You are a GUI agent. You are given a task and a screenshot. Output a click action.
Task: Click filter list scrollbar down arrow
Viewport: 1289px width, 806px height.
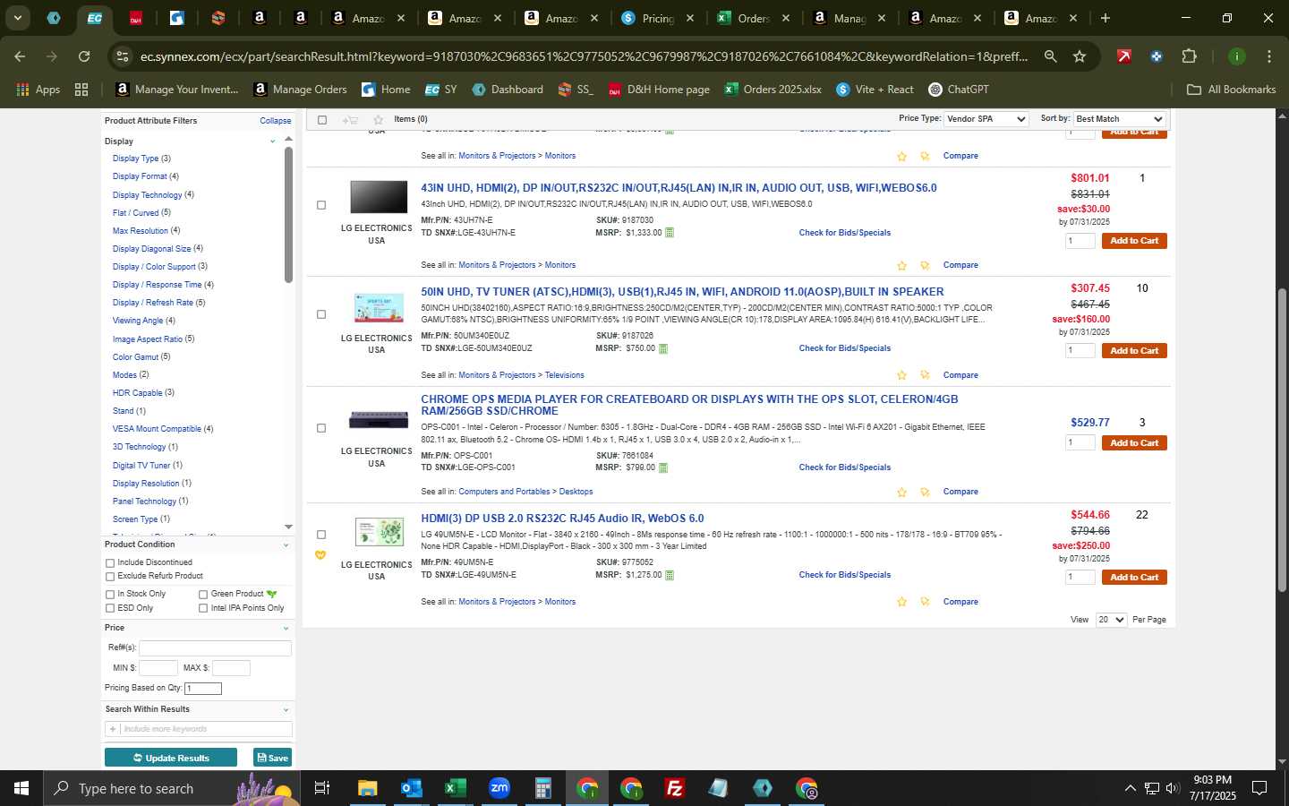tap(288, 527)
